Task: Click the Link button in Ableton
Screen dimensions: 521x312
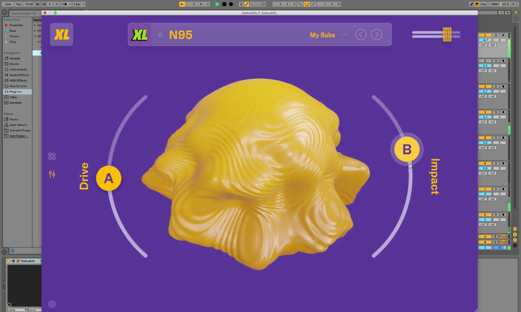Action: 8,4
